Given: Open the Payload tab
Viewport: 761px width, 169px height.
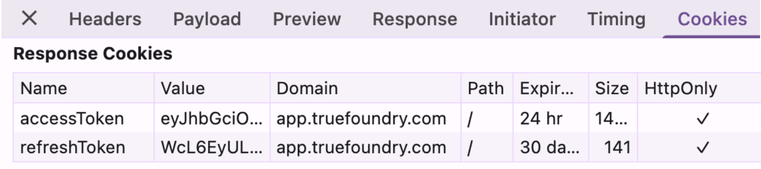Looking at the screenshot, I should [207, 19].
